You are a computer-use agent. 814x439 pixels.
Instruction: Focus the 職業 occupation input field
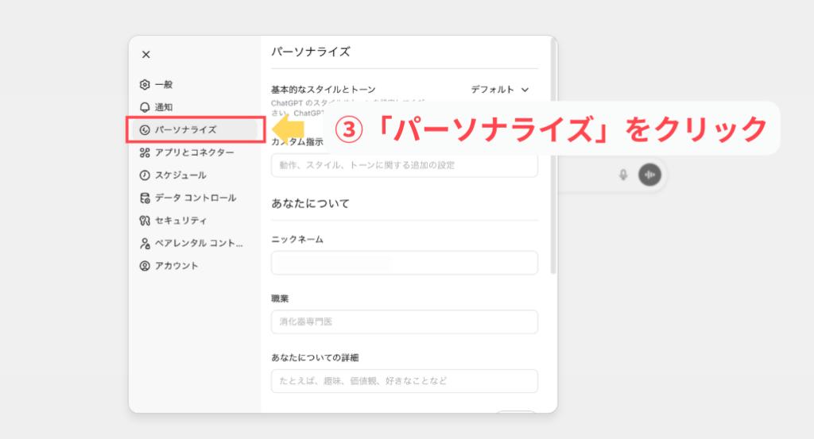tap(404, 322)
